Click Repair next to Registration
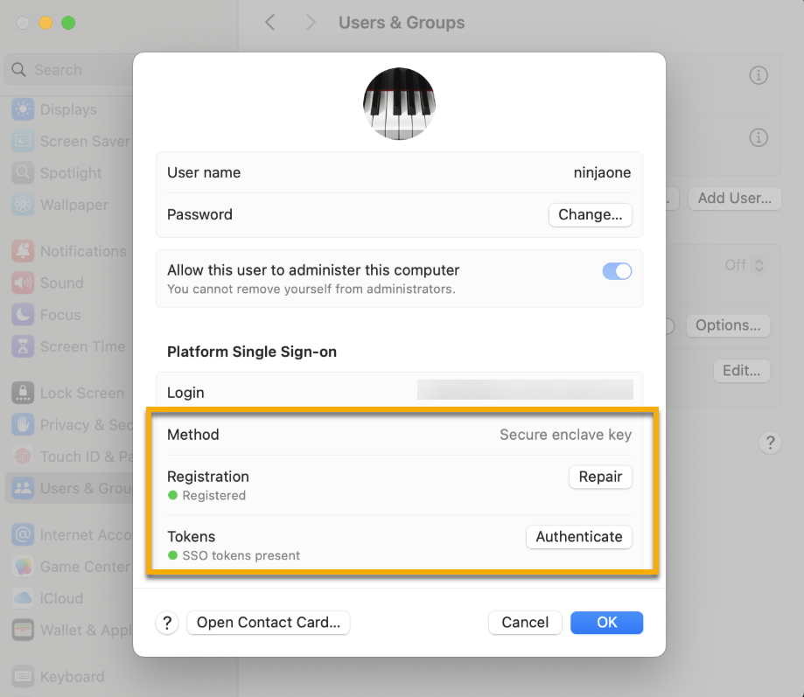 (600, 477)
